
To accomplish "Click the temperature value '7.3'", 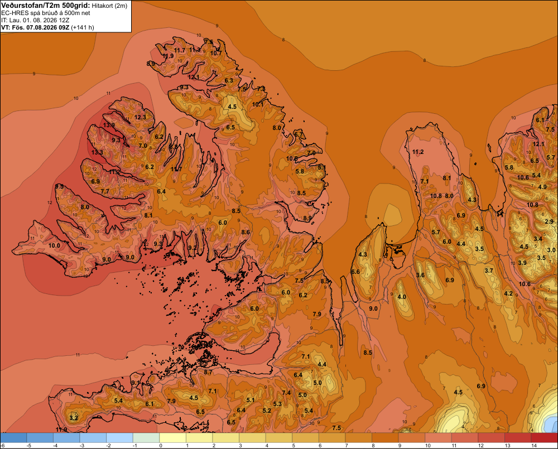I will click(261, 88).
